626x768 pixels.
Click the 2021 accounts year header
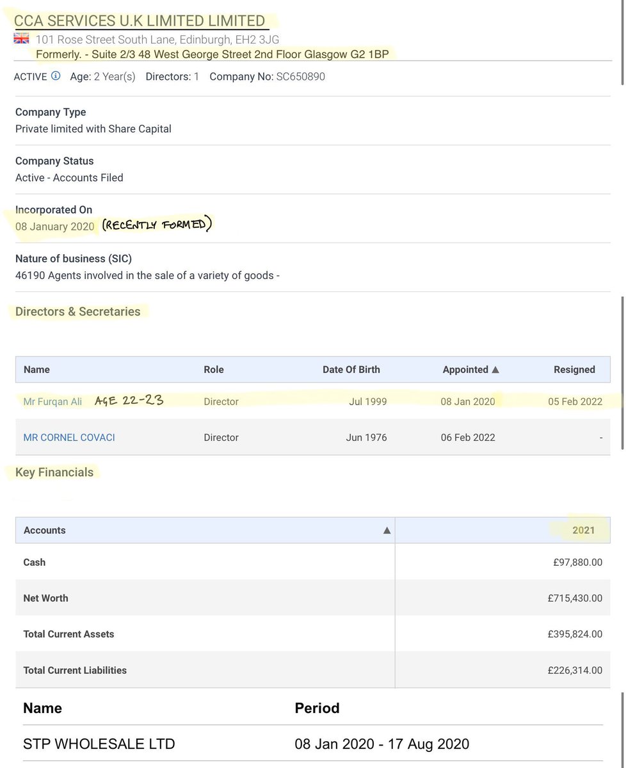pos(584,530)
